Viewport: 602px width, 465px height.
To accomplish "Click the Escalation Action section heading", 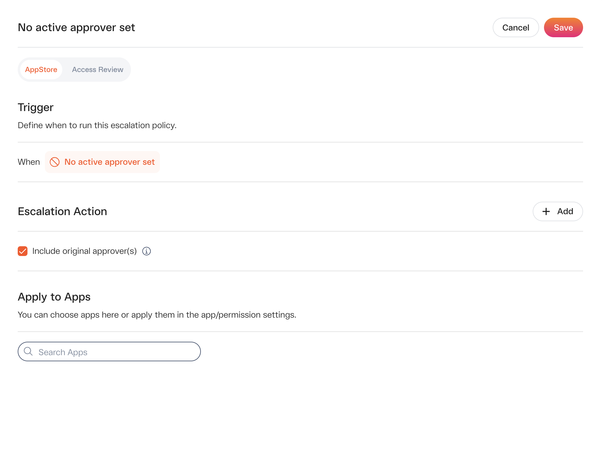I will [63, 211].
